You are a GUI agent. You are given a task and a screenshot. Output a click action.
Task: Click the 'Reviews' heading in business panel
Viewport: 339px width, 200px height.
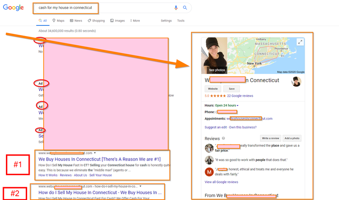pyautogui.click(x=212, y=139)
